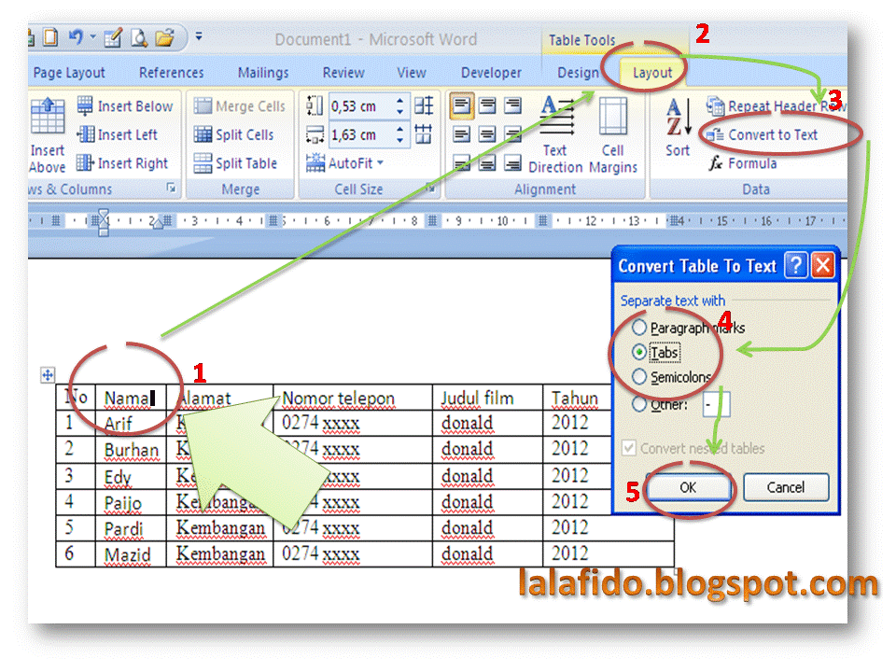Select Align Top Left alignment icon
Image resolution: width=896 pixels, height=672 pixels.
click(462, 105)
